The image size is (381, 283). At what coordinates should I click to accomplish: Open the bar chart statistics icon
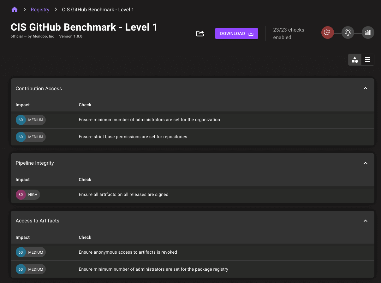pos(368,32)
